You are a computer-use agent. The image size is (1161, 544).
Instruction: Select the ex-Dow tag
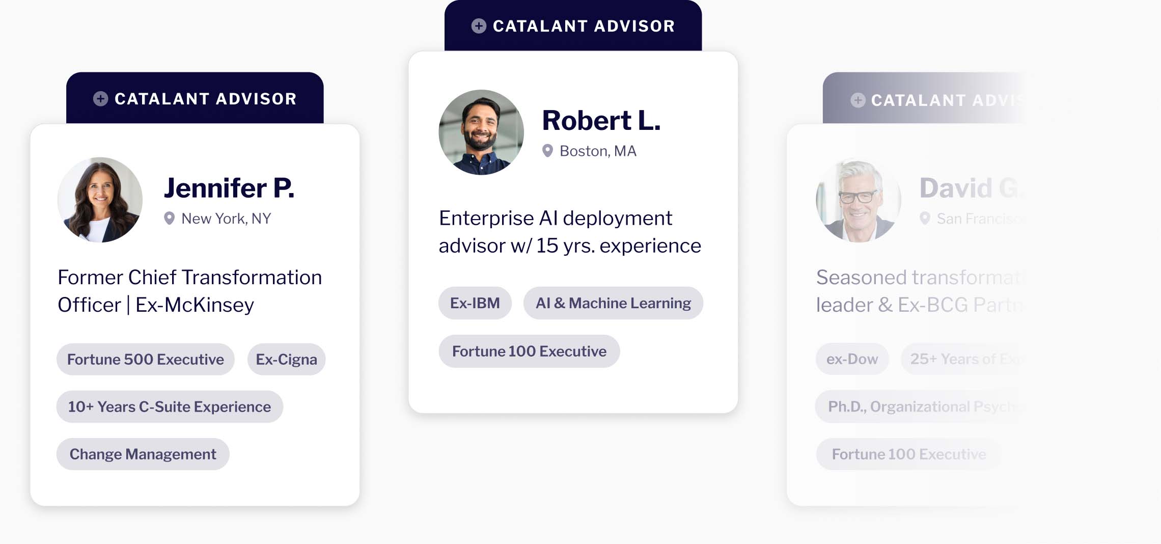(852, 359)
